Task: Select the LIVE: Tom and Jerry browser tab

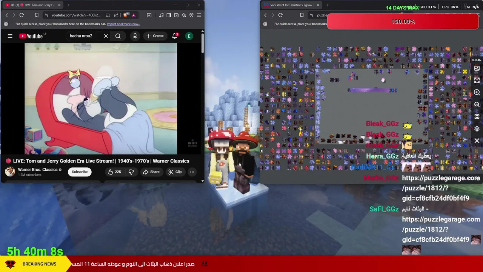Action: click(33, 5)
